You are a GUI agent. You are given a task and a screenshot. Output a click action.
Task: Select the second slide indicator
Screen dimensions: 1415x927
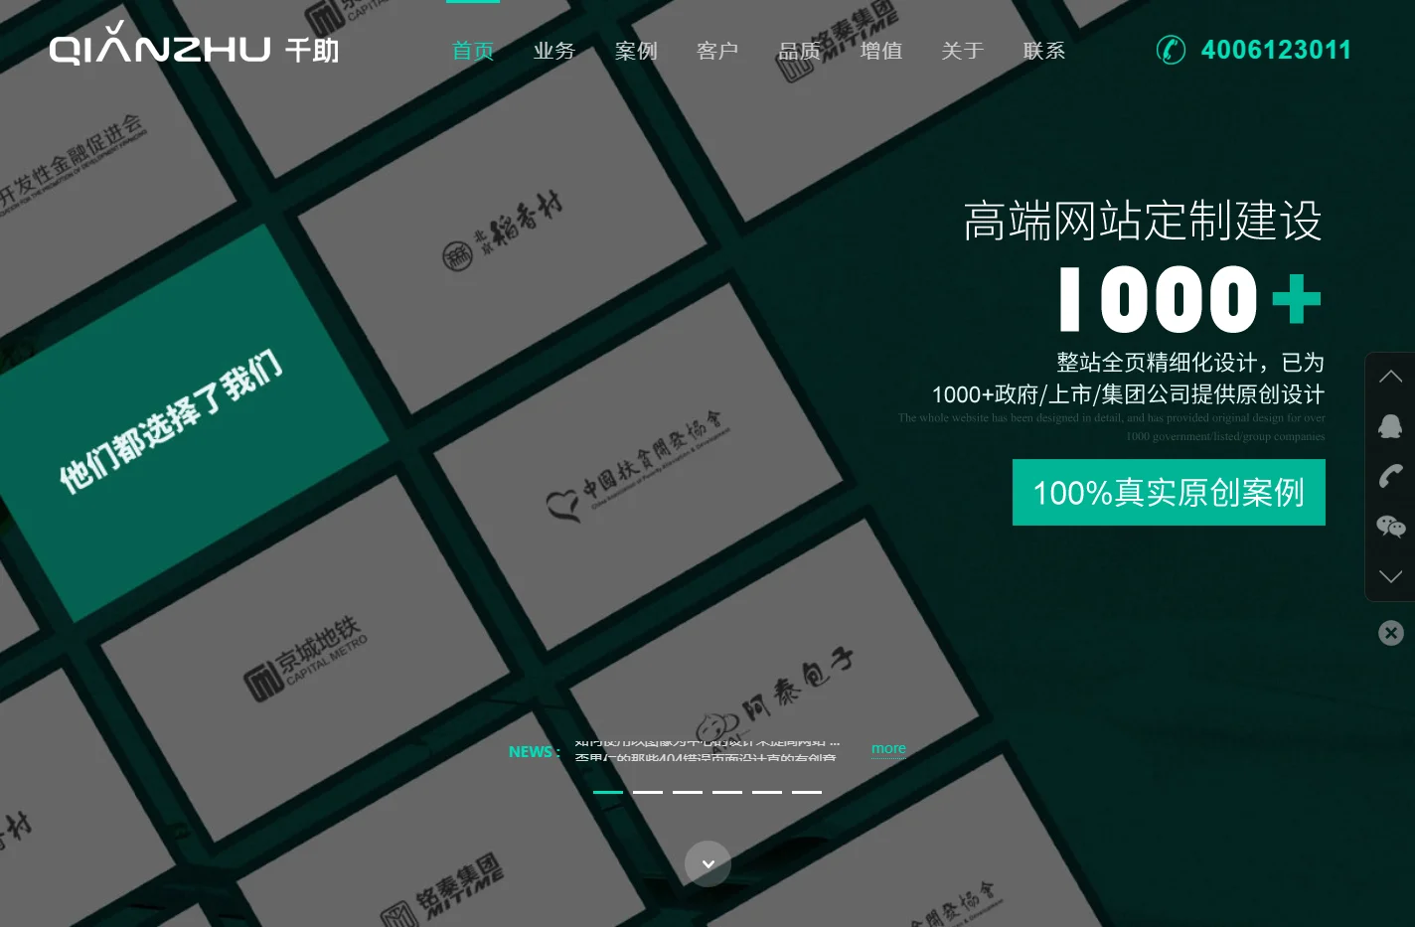[x=648, y=792]
